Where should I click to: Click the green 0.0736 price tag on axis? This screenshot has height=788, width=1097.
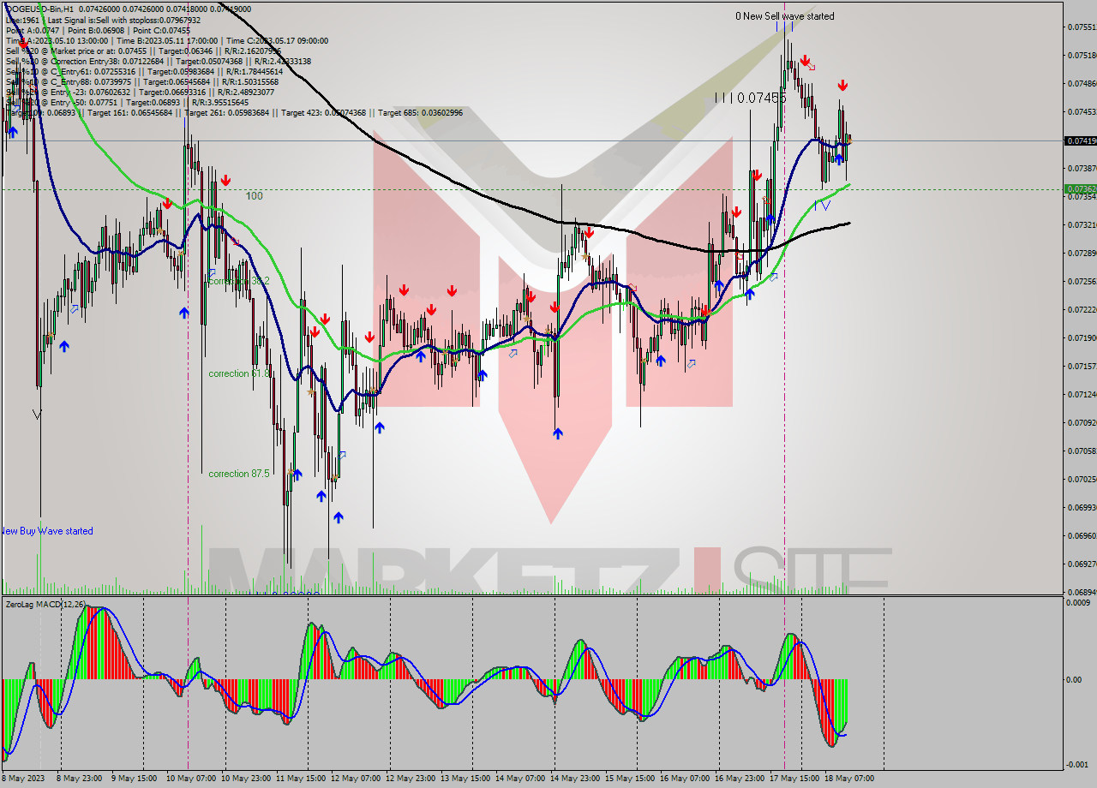(x=1079, y=189)
